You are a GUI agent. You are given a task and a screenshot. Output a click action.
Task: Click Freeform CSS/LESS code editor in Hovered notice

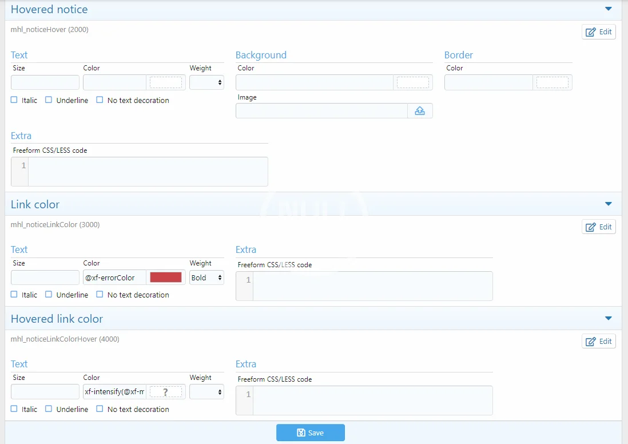[x=148, y=171]
